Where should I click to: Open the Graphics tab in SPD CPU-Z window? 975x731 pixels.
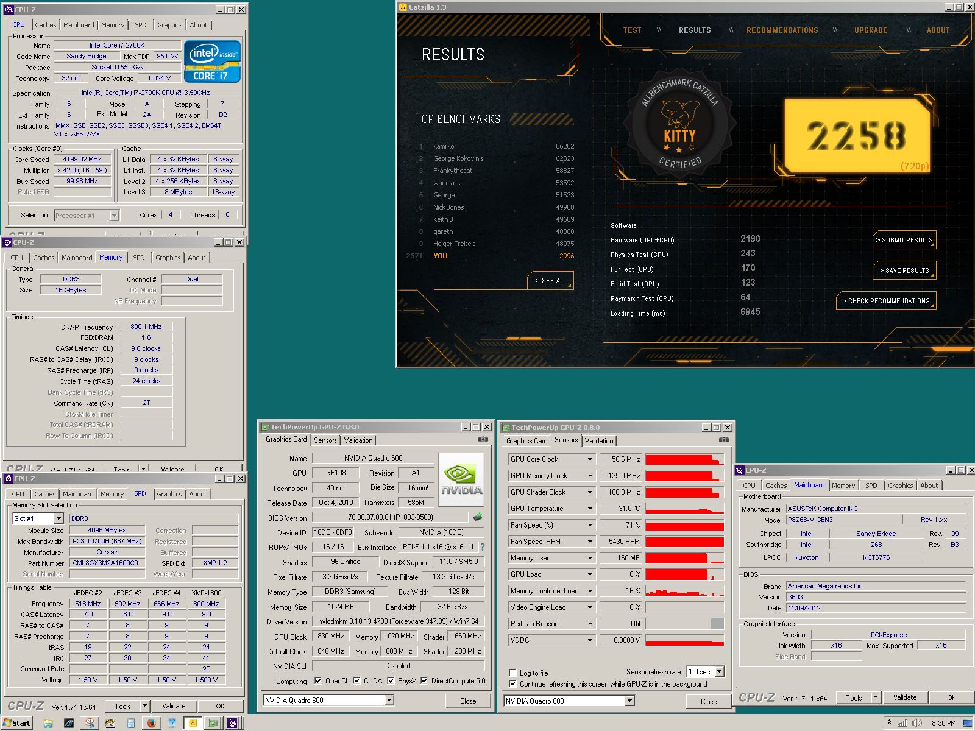pos(169,494)
